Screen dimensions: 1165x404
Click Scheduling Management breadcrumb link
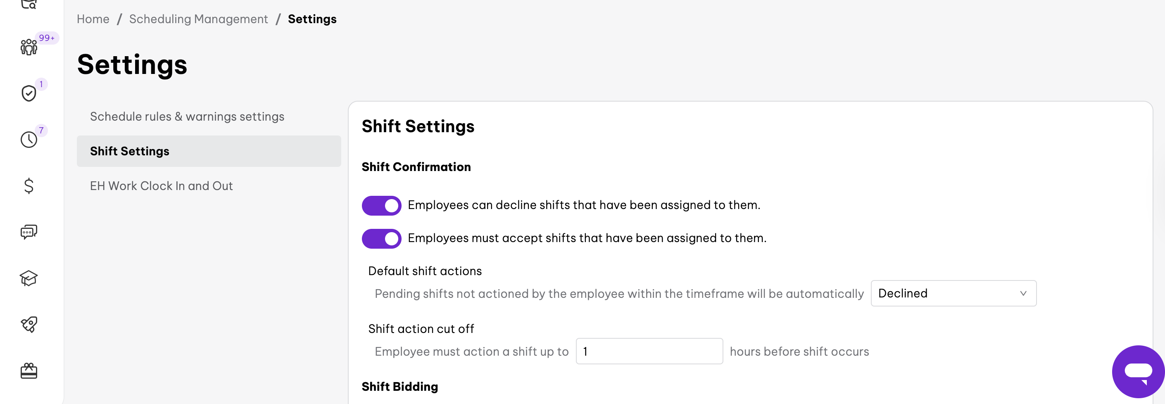pos(198,19)
